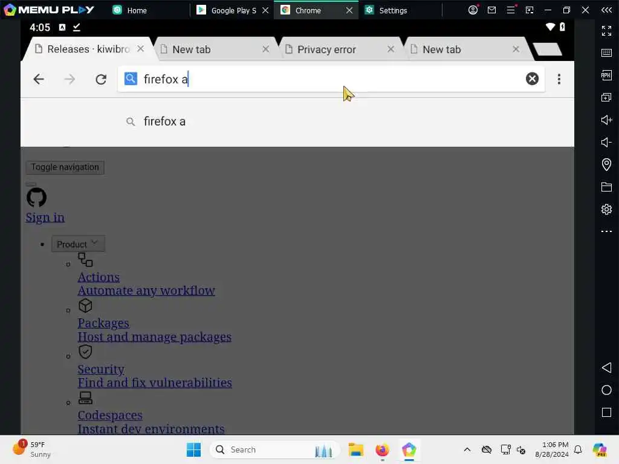The height and width of the screenshot is (464, 619).
Task: Open the MEmu Home tab
Action: coord(129,10)
